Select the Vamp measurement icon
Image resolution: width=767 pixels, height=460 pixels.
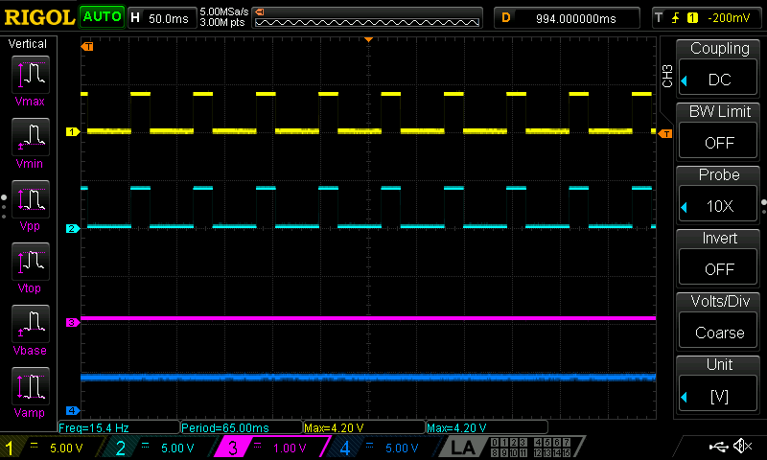click(x=31, y=385)
